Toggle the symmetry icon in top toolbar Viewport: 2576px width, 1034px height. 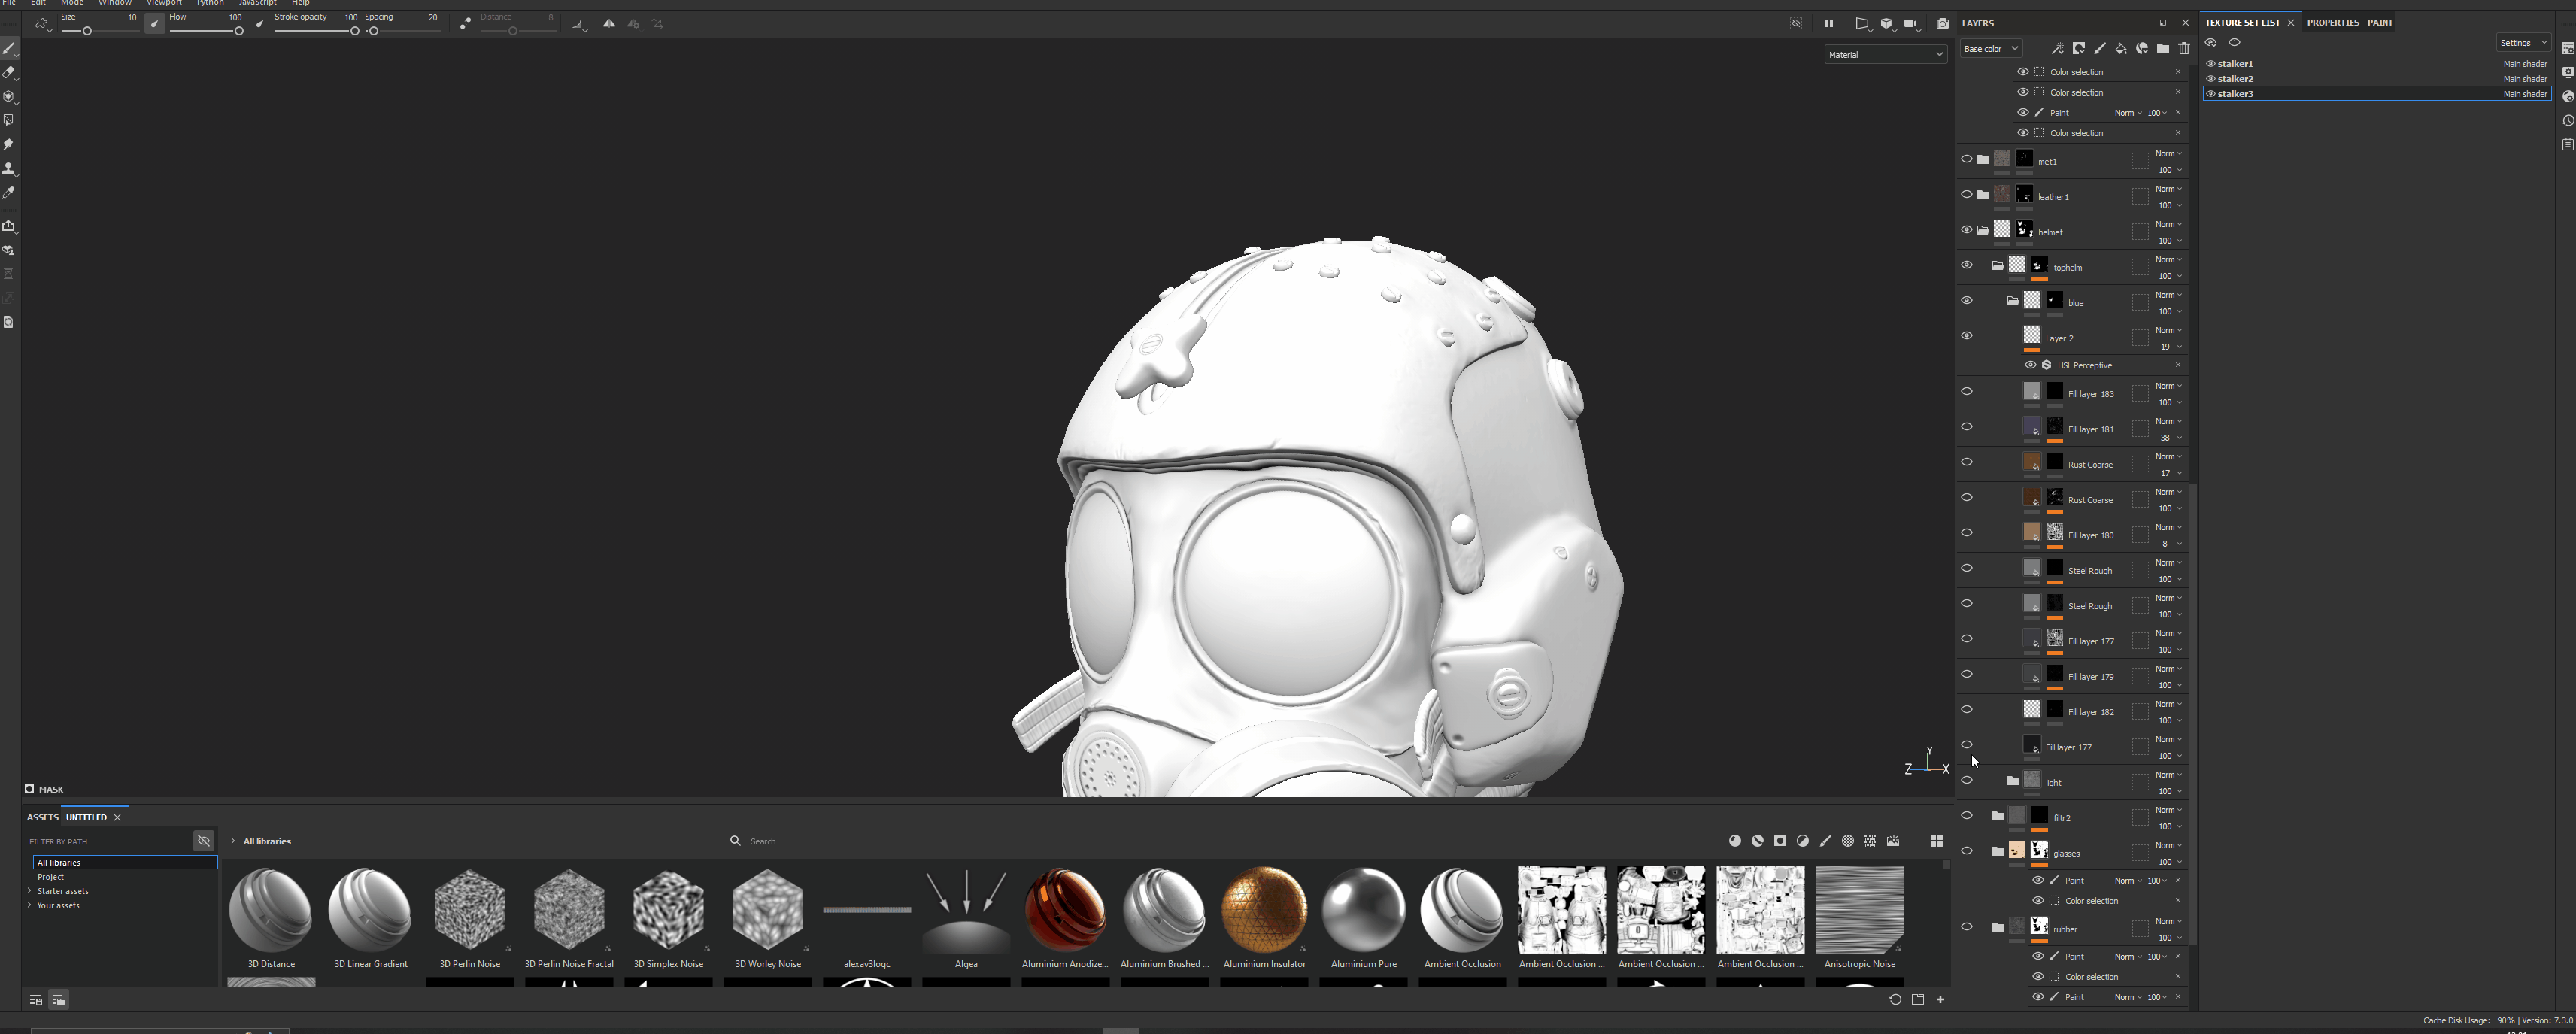click(609, 24)
